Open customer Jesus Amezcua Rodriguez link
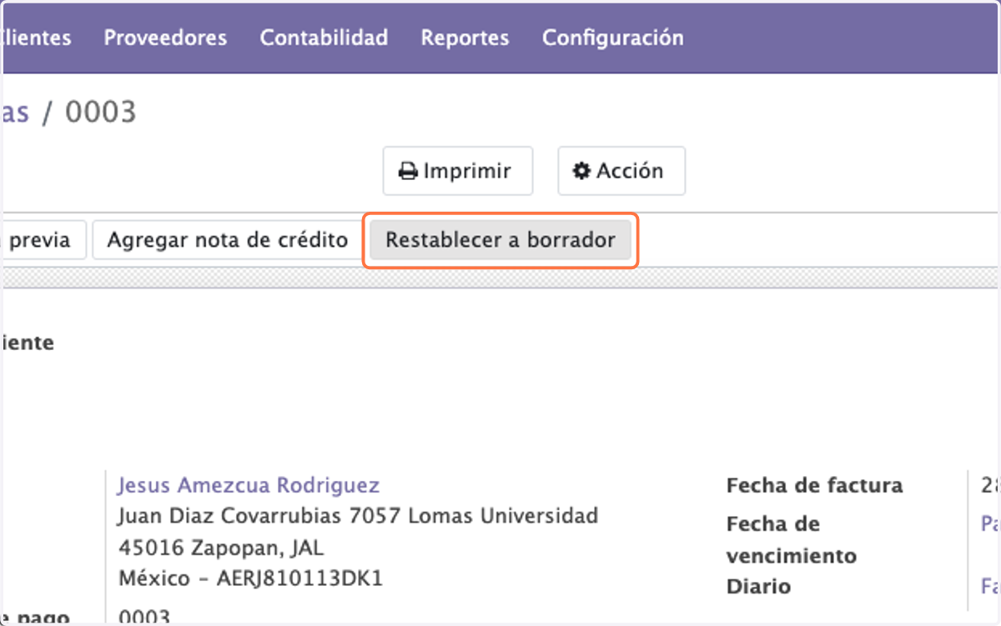Screen dimensions: 1001x626 (x=249, y=485)
